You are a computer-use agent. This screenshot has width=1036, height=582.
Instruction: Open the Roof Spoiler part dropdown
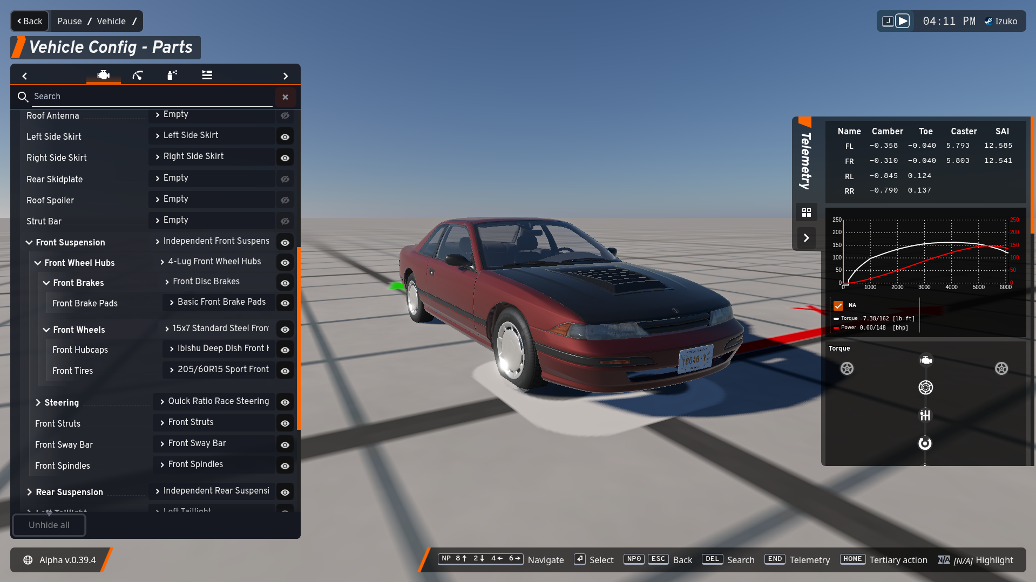[x=212, y=199]
